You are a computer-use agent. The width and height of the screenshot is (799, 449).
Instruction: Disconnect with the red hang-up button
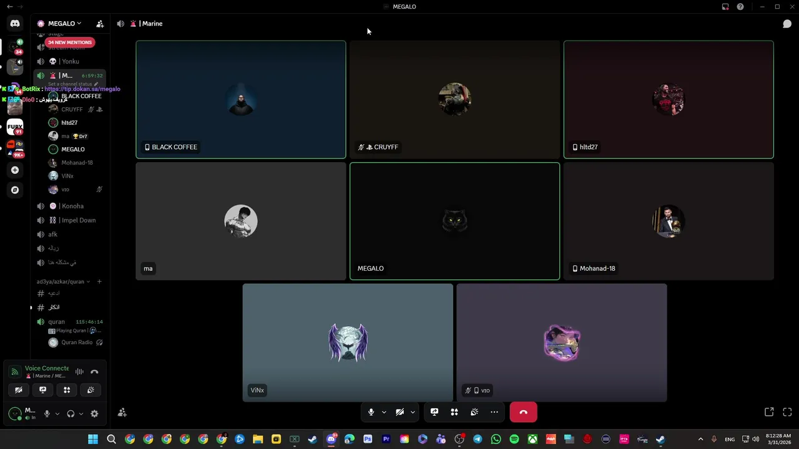tap(523, 412)
